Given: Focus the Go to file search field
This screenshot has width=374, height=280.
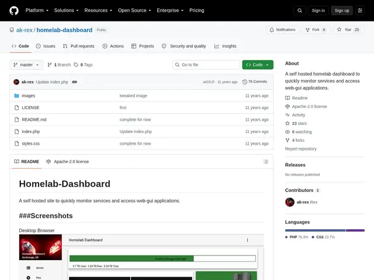Looking at the screenshot, I should coord(206,65).
